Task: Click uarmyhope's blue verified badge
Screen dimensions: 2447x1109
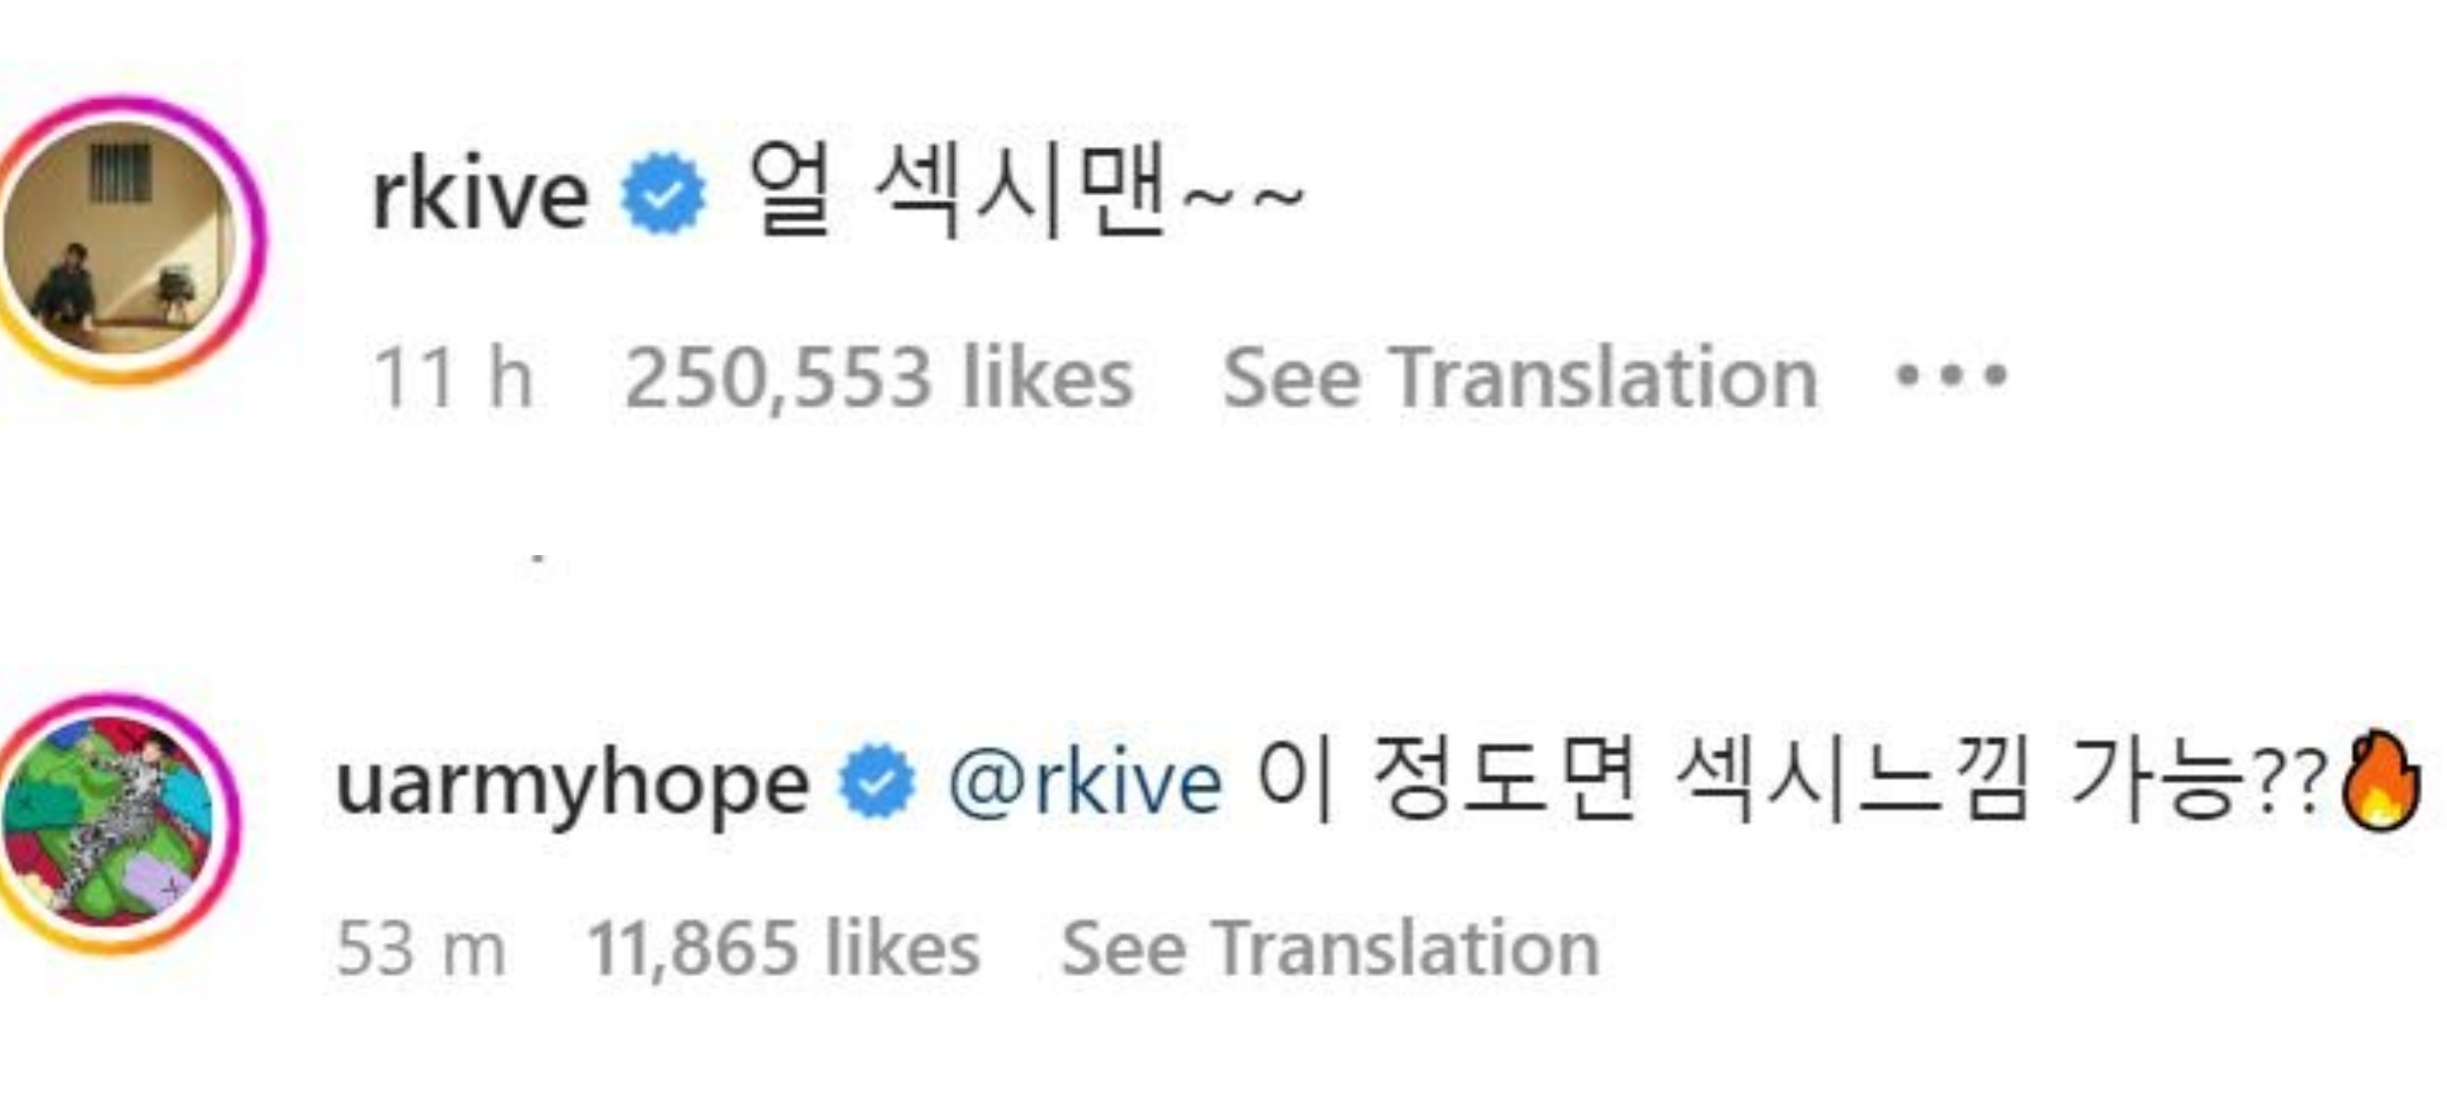Action: [x=877, y=782]
